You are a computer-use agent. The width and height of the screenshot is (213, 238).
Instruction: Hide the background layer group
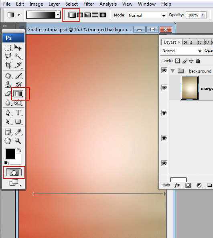pyautogui.click(x=164, y=71)
